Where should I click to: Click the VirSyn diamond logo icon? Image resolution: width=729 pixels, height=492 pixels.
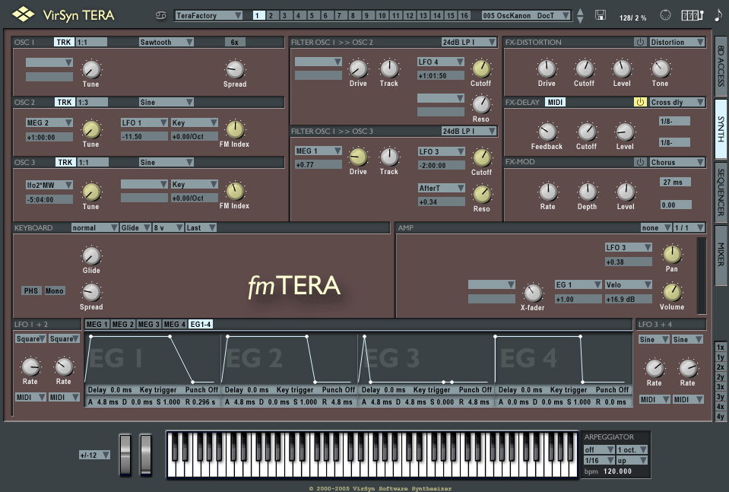click(24, 14)
